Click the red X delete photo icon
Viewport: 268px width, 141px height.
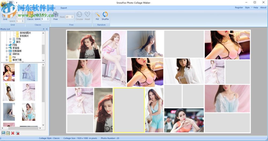13,133
